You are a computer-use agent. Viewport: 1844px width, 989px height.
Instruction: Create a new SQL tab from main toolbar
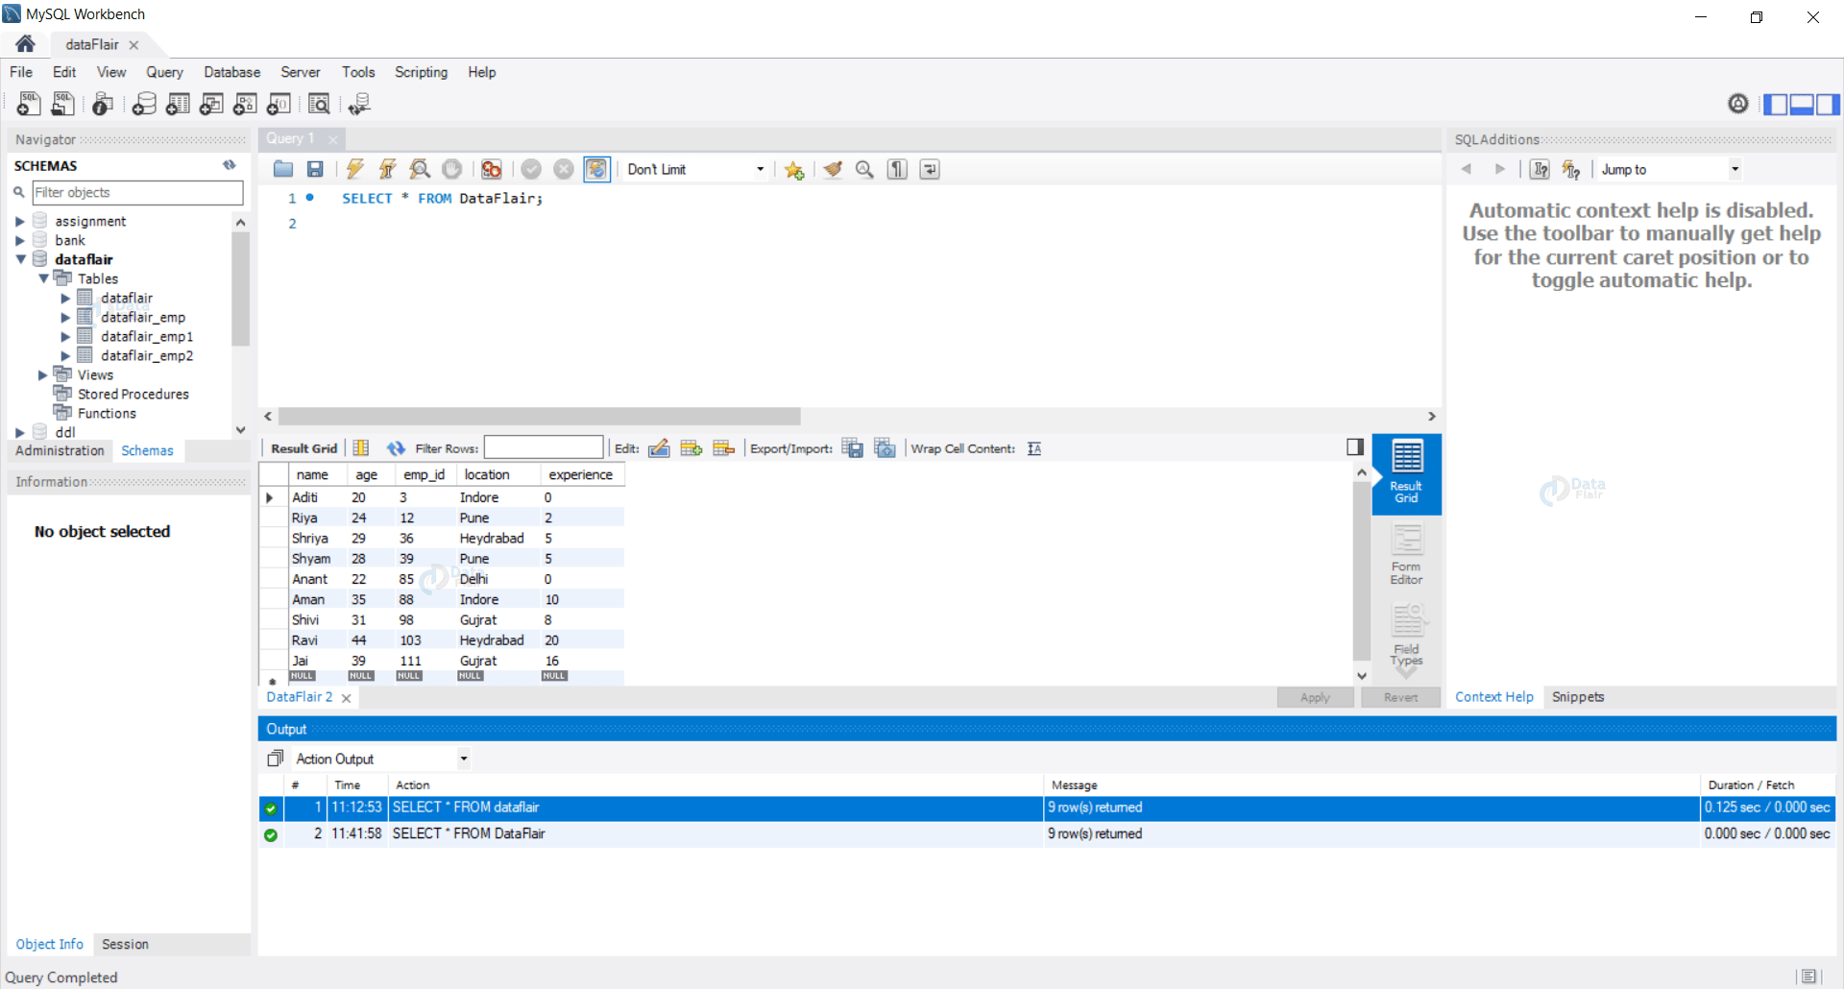tap(29, 104)
